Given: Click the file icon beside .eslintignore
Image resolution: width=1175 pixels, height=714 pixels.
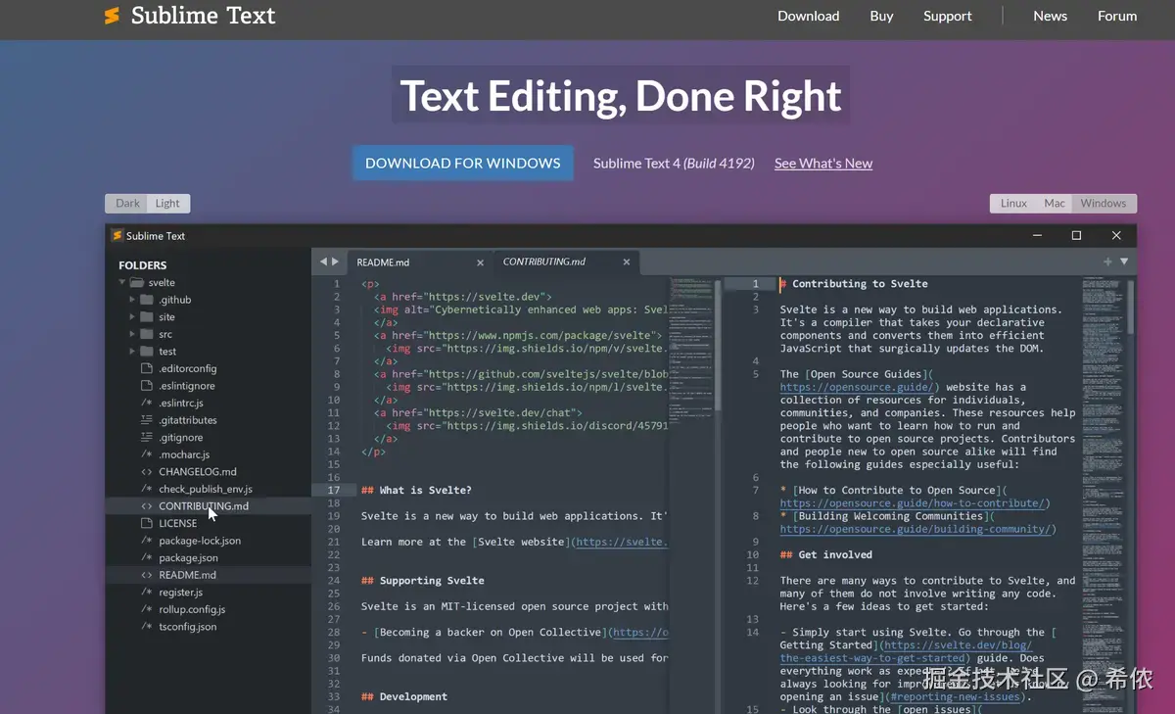Looking at the screenshot, I should click(x=147, y=386).
